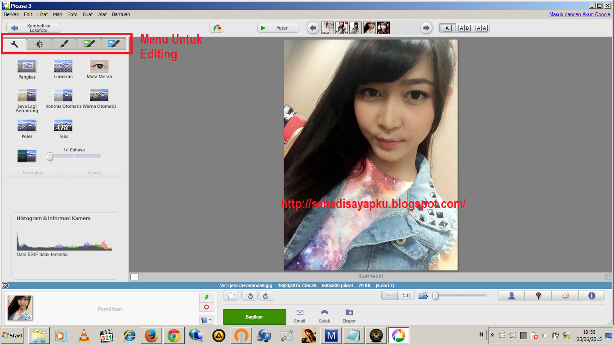Click the Putar slideshow button
The height and width of the screenshot is (345, 614).
coord(278,28)
